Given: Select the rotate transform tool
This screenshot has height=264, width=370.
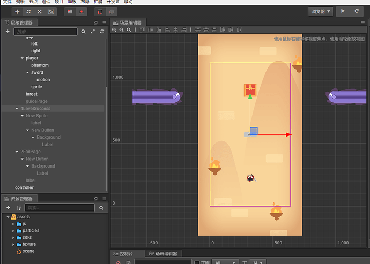Looking at the screenshot, I should click(x=28, y=11).
